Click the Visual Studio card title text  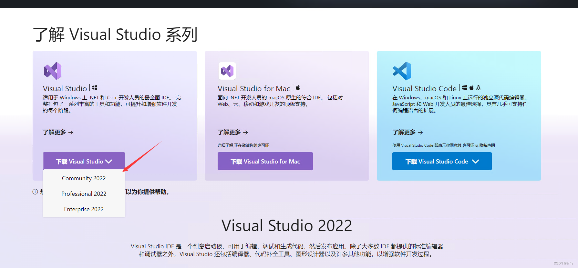(65, 89)
